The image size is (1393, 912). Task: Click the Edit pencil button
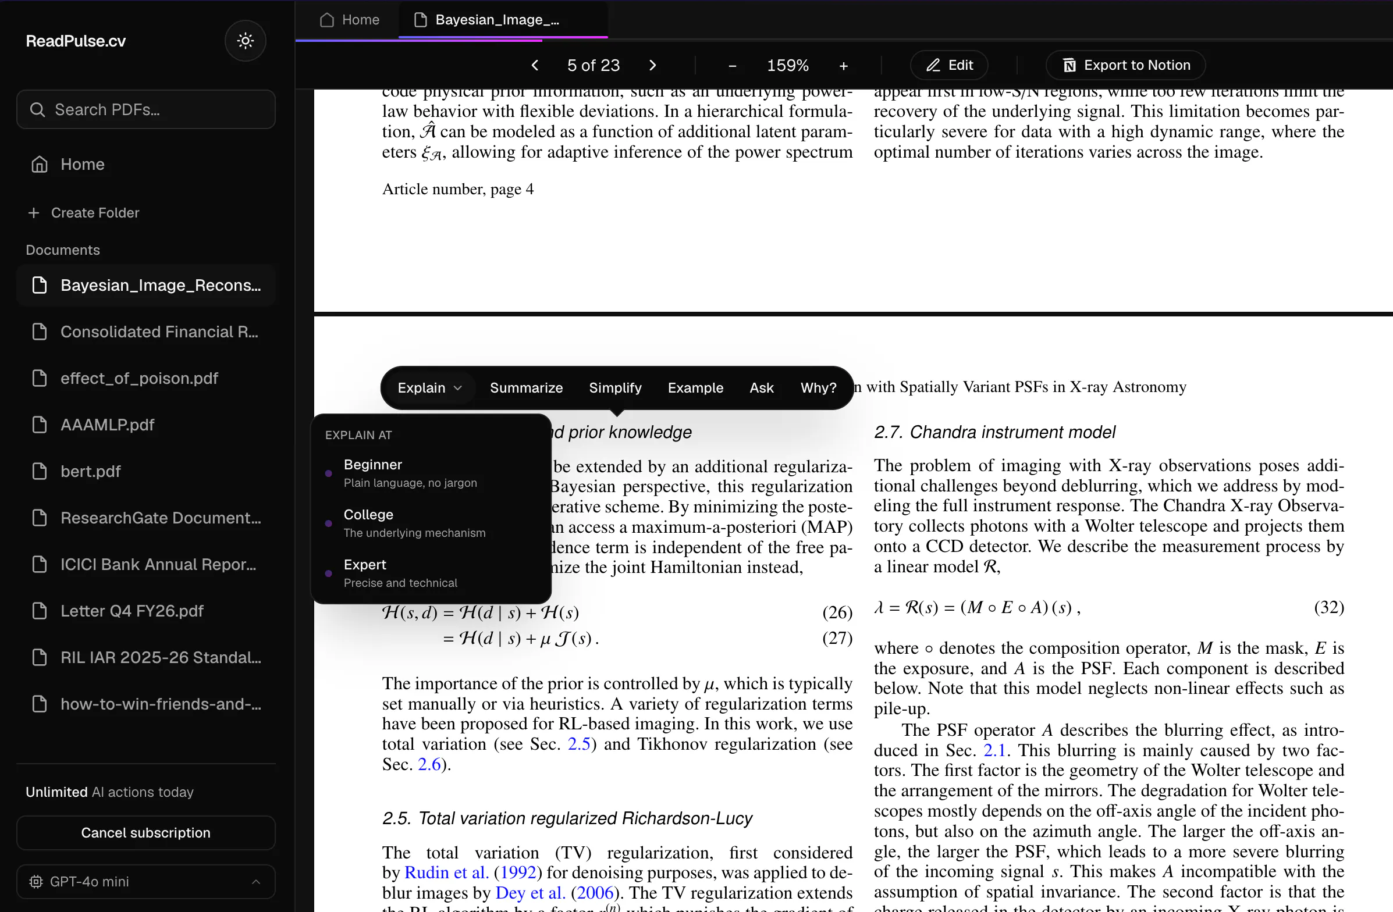tap(950, 65)
